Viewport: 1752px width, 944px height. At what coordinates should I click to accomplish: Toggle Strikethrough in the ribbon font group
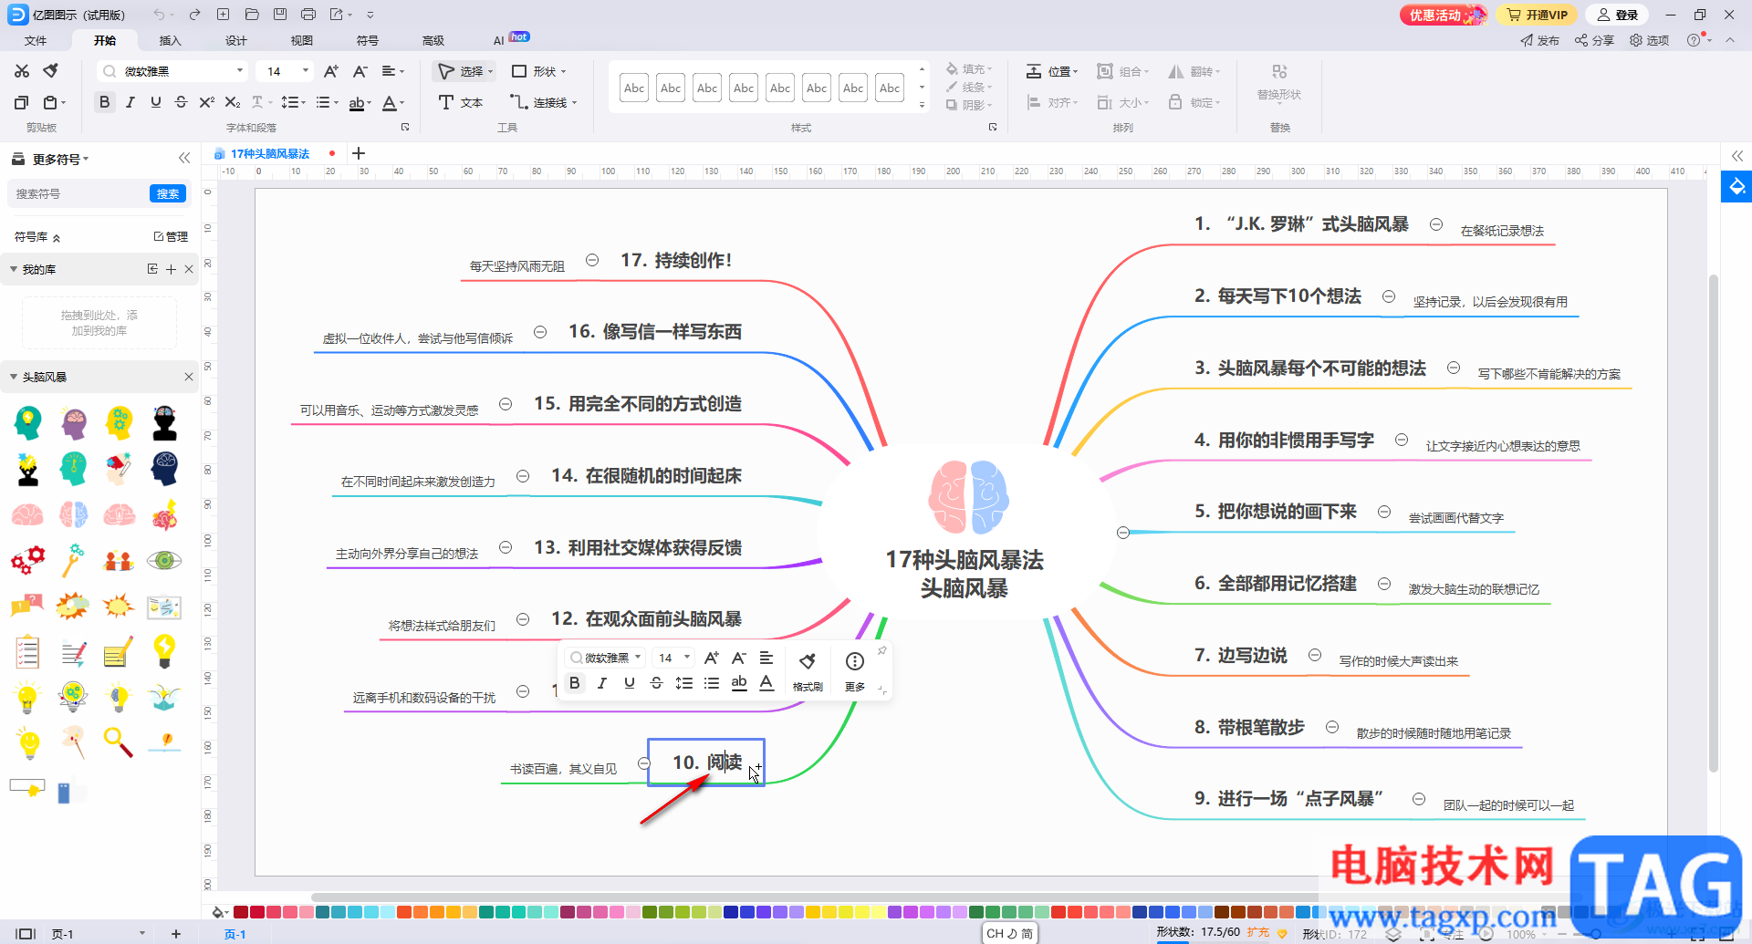(x=182, y=102)
